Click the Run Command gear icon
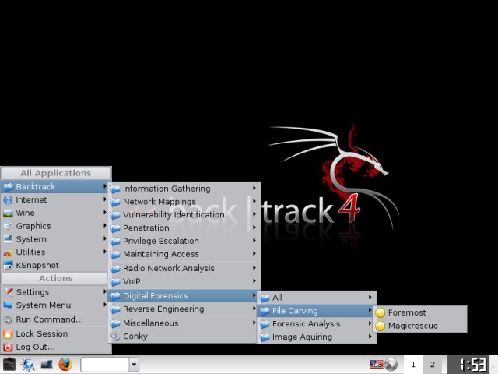The height and width of the screenshot is (374, 498). (8, 319)
